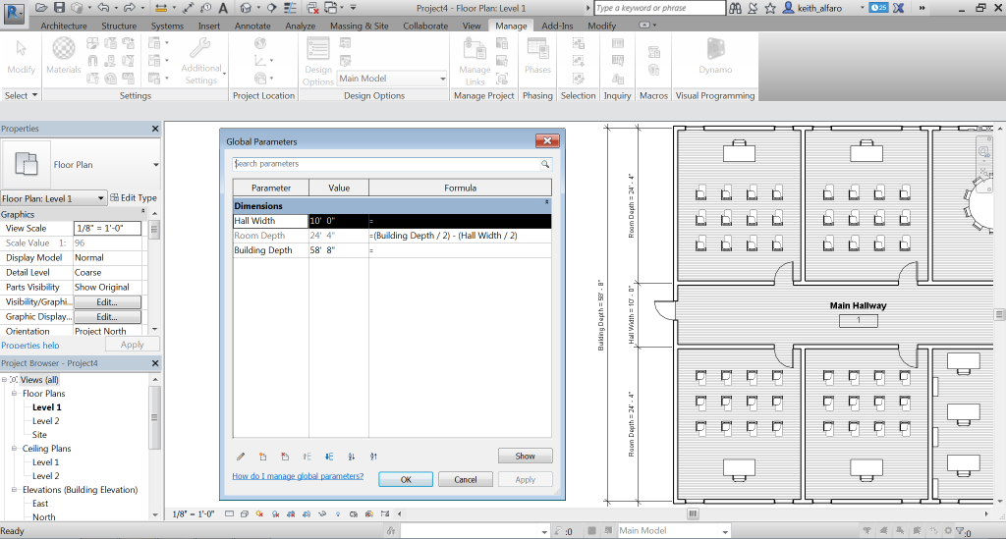Switch to the Annotate ribbon tab
The width and height of the screenshot is (1006, 539).
point(252,26)
